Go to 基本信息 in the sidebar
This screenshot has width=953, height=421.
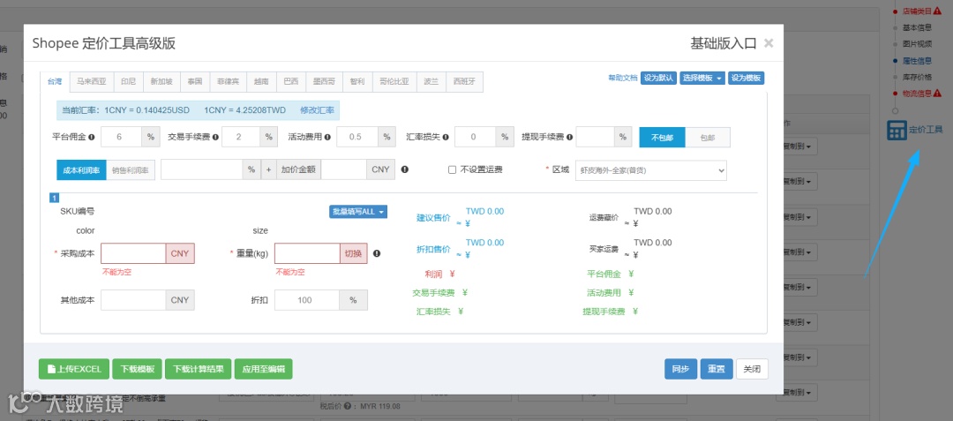(x=917, y=27)
